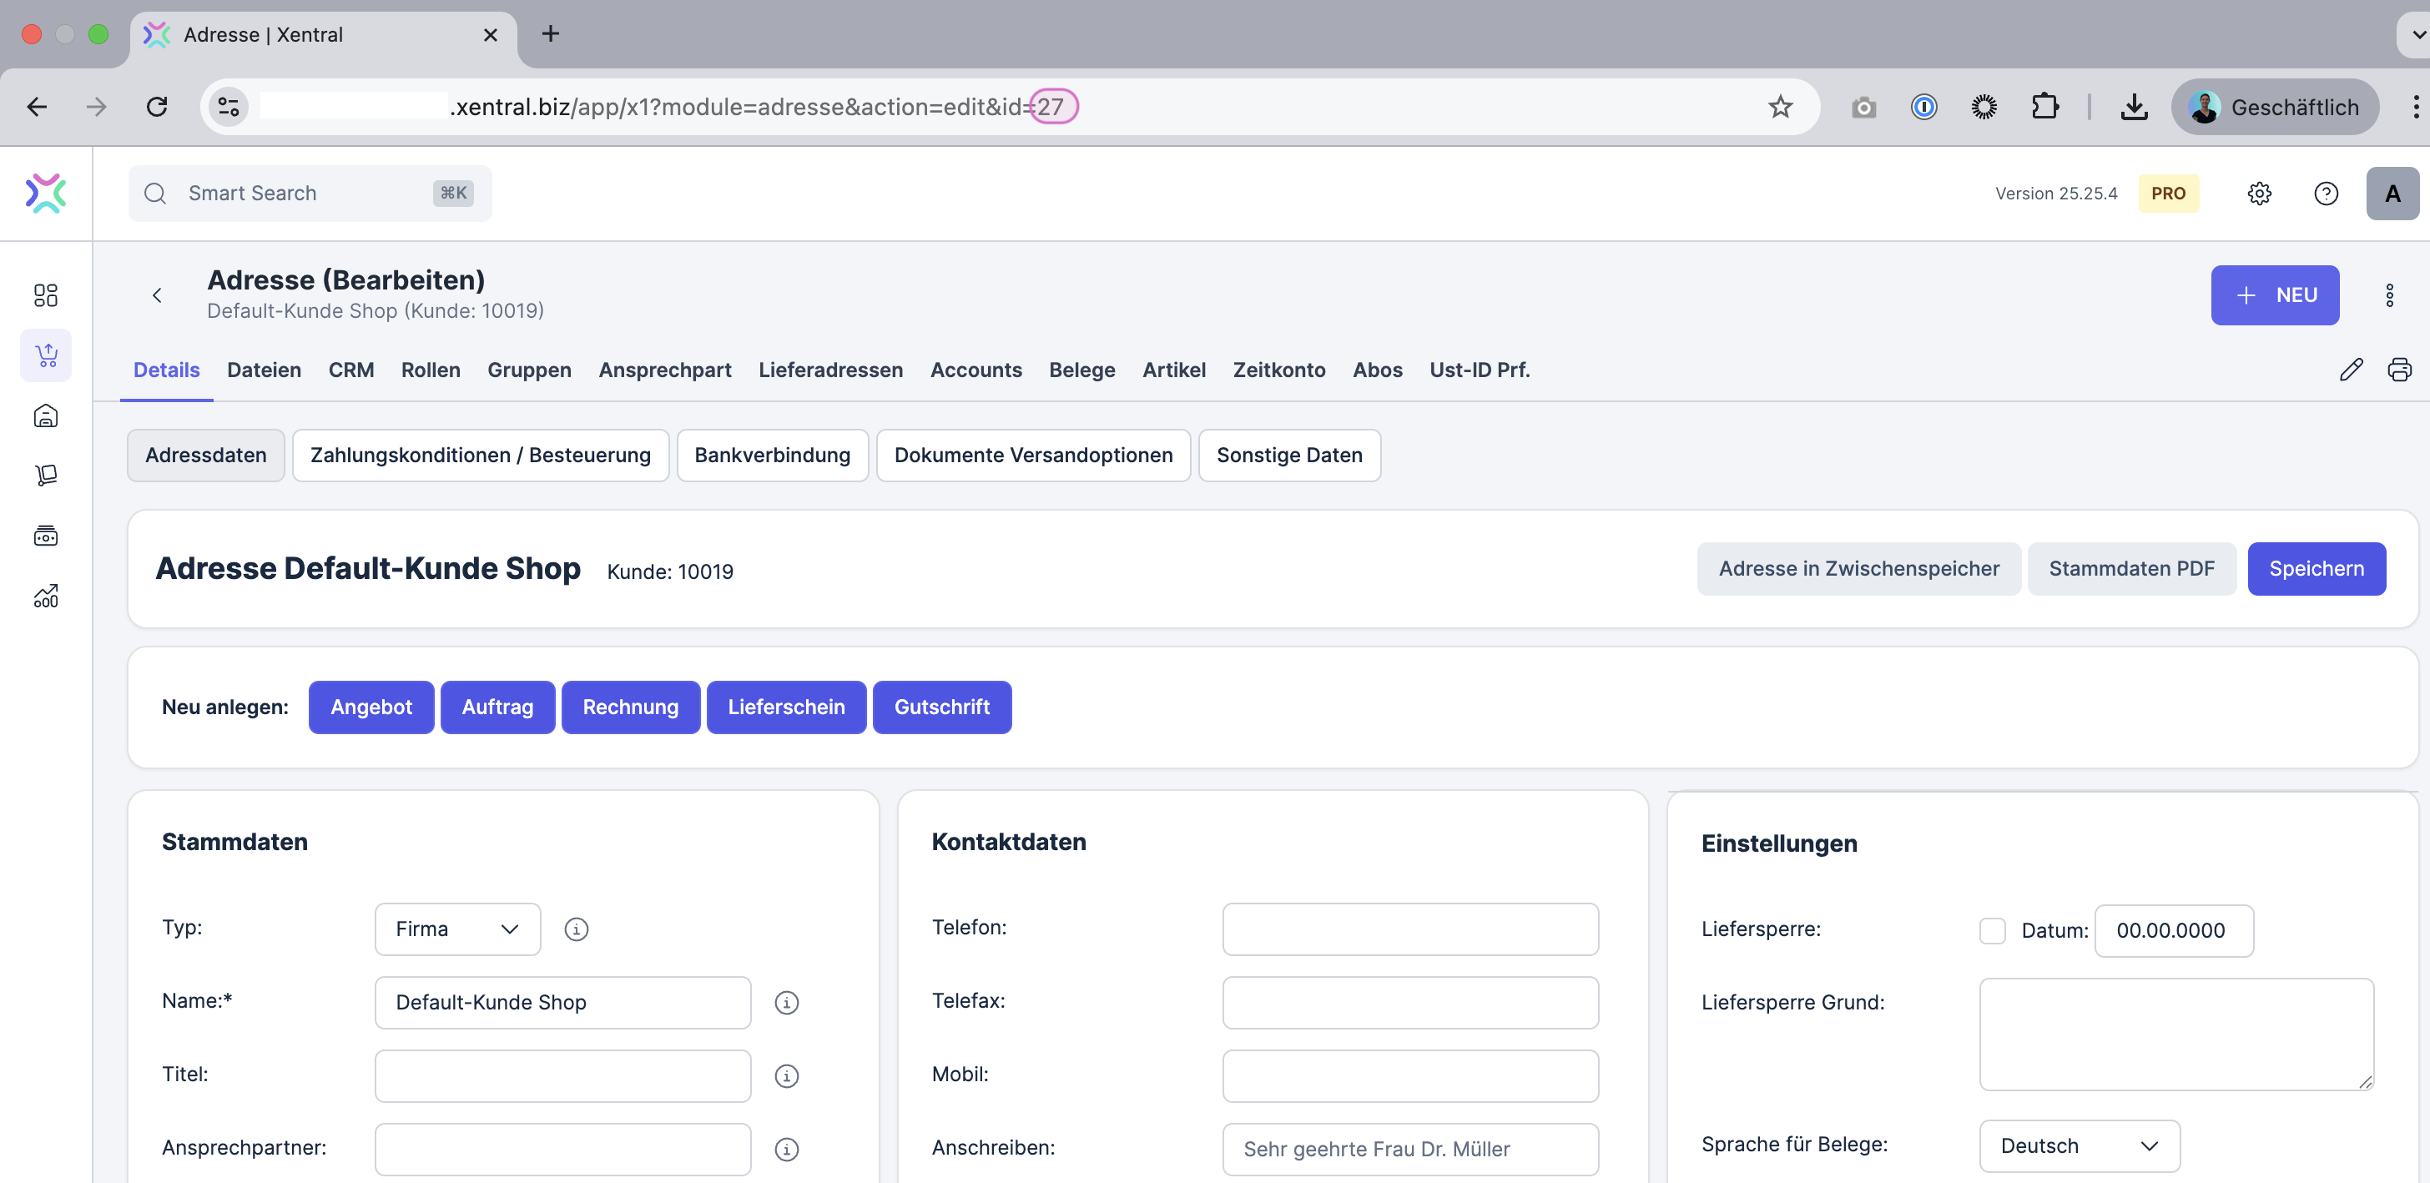
Task: Open the money/payments sidebar icon
Action: pos(45,535)
